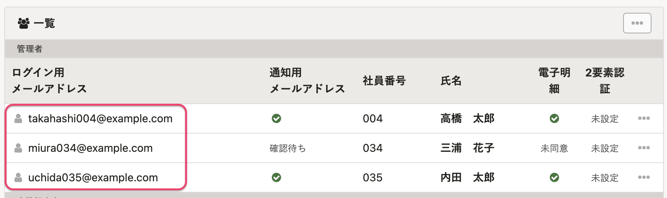The height and width of the screenshot is (198, 667).
Task: Click 未設定 two-factor status for 高橋 太郎
Action: click(604, 119)
